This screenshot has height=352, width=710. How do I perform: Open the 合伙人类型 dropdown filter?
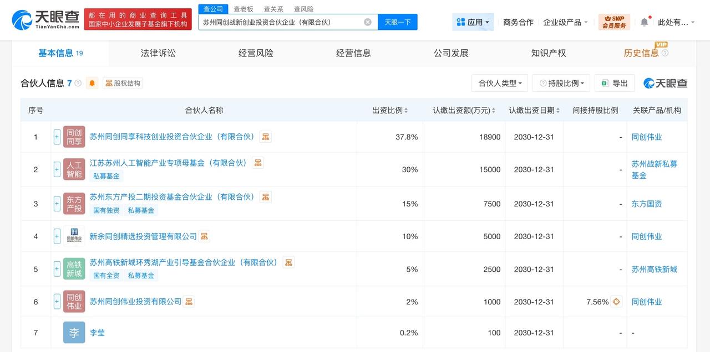500,83
